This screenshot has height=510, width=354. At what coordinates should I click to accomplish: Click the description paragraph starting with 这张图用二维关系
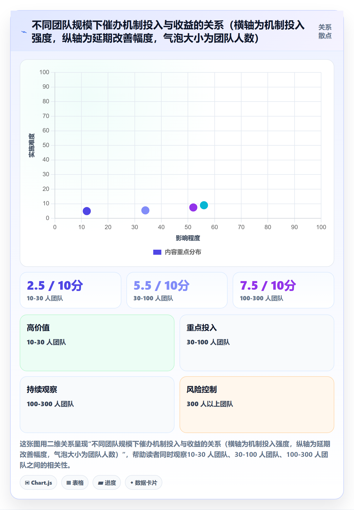175,455
